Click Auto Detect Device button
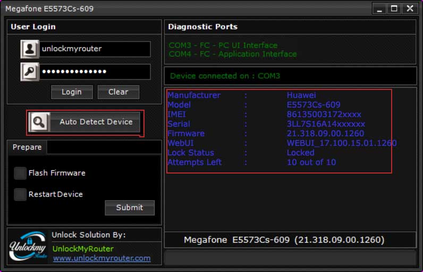The width and height of the screenshot is (423, 272). [x=84, y=122]
